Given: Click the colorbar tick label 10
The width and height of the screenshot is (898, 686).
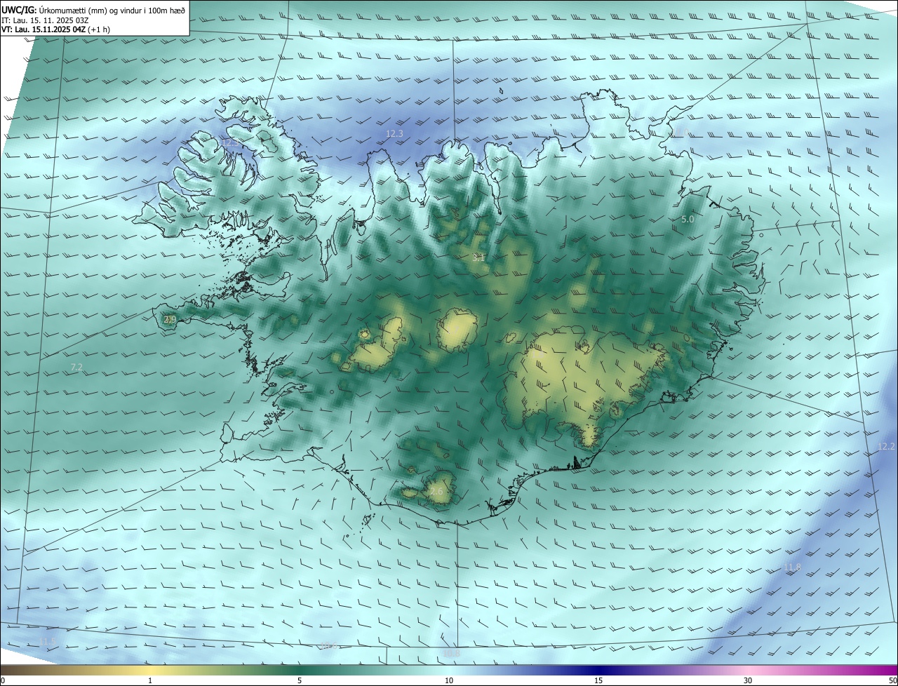Looking at the screenshot, I should point(449,680).
